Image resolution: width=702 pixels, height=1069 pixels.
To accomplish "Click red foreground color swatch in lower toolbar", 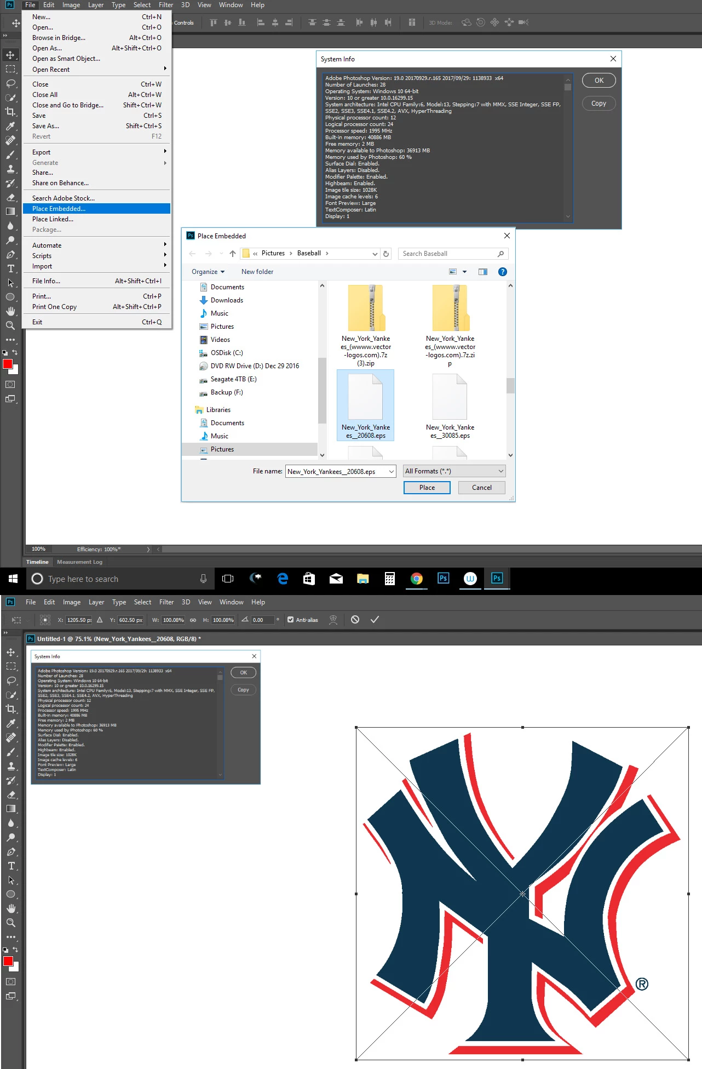I will point(8,961).
